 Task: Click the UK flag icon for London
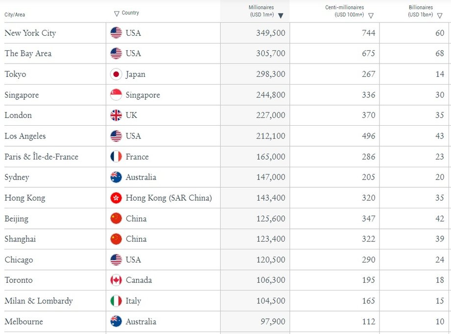pos(116,115)
